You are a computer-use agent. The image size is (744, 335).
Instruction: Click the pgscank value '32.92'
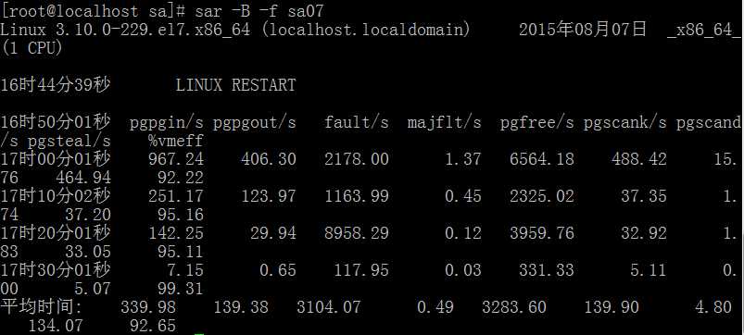(x=644, y=233)
